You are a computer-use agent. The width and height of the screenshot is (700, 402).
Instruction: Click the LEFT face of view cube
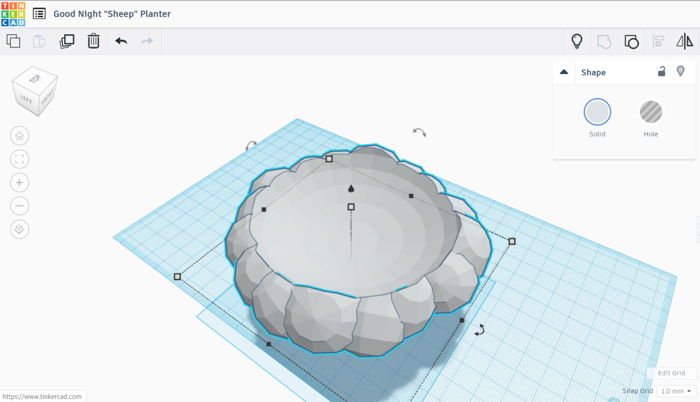(26, 99)
